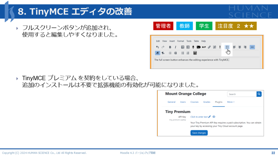Screen dimensions: 278x156
Task: Open the View menu in TinyMCE
Action: click(165, 41)
